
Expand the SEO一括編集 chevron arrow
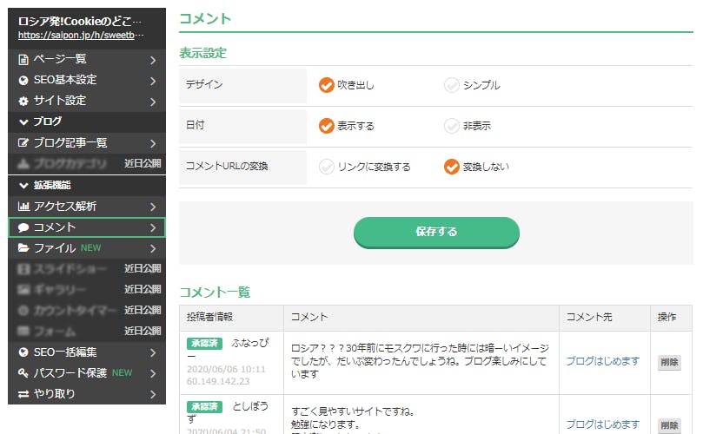pos(152,352)
